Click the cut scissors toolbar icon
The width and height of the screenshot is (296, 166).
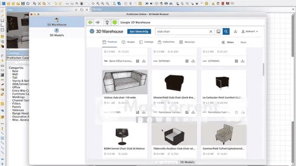tap(39, 4)
